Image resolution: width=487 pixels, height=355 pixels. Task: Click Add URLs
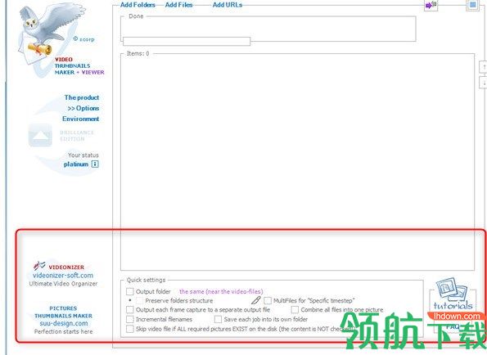228,5
